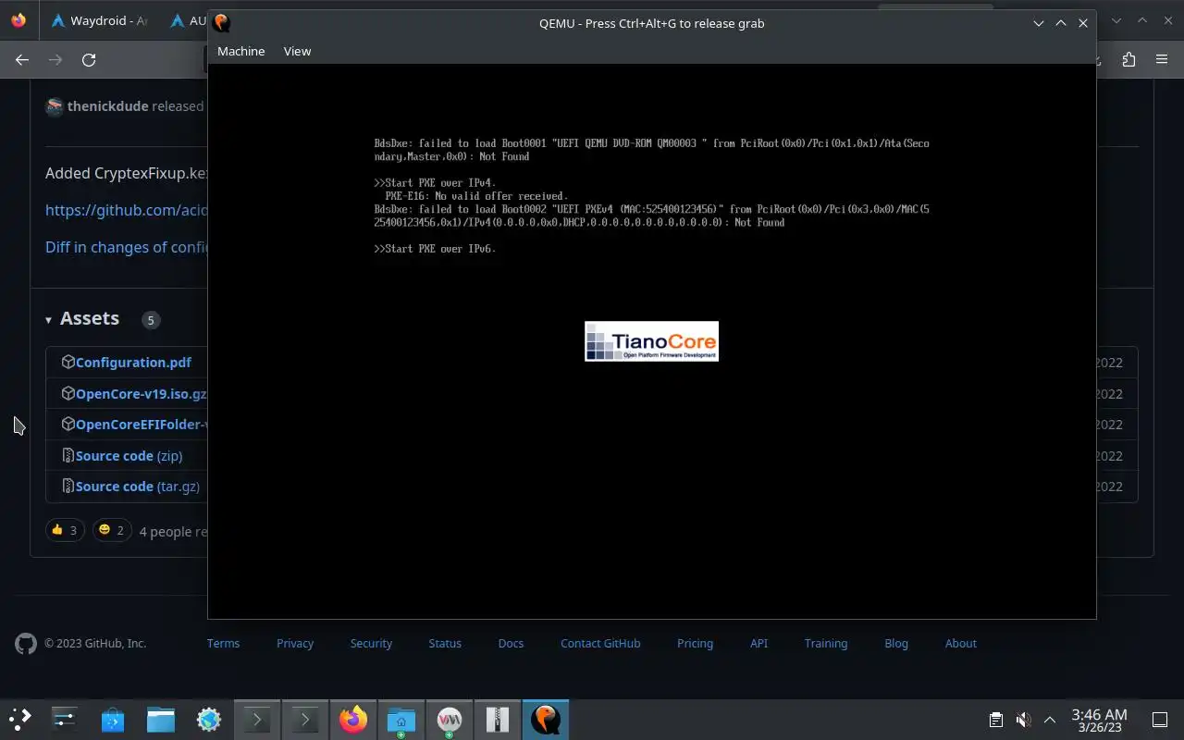
Task: Click the package icon beside Configuration.pdf
Action: 68,362
